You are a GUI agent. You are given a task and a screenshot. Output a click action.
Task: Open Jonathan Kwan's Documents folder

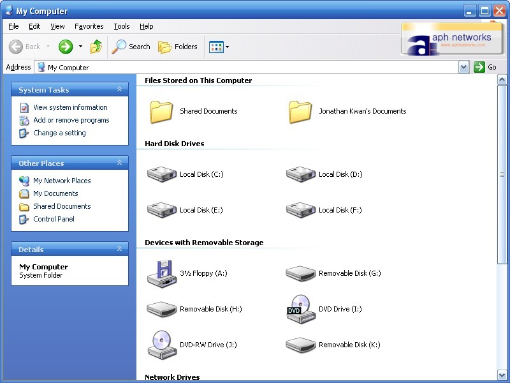click(x=300, y=111)
